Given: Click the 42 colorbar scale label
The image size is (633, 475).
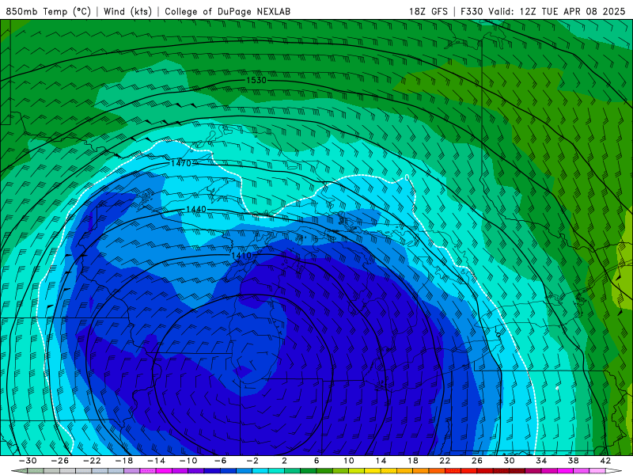Looking at the screenshot, I should (x=605, y=461).
